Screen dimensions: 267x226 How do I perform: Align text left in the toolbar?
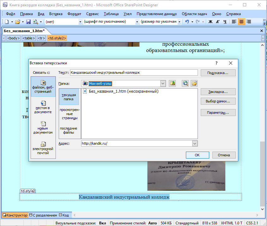[x=234, y=22]
